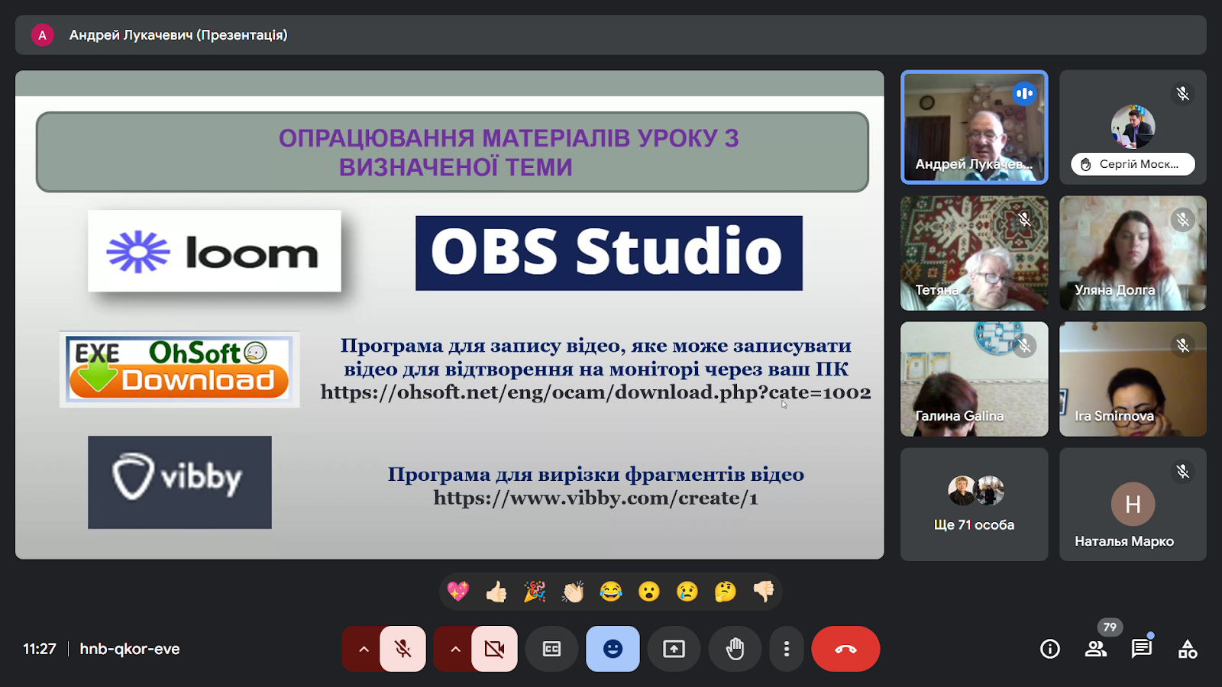Raise your hand
This screenshot has height=687, width=1222.
pyautogui.click(x=735, y=649)
